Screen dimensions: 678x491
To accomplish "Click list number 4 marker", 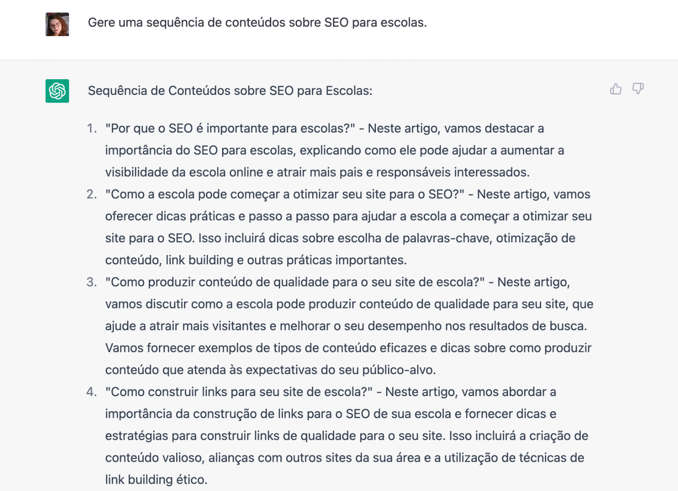I will (92, 392).
